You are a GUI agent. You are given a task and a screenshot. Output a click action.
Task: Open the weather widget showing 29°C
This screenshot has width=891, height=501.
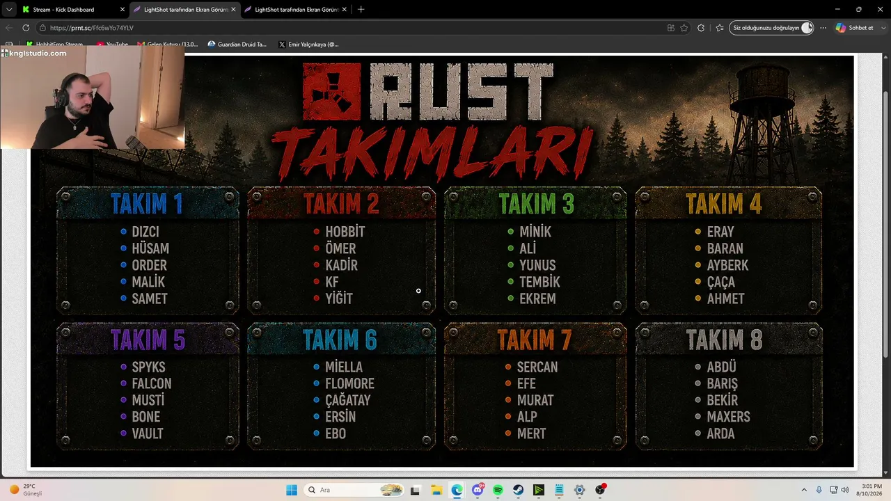pyautogui.click(x=26, y=490)
